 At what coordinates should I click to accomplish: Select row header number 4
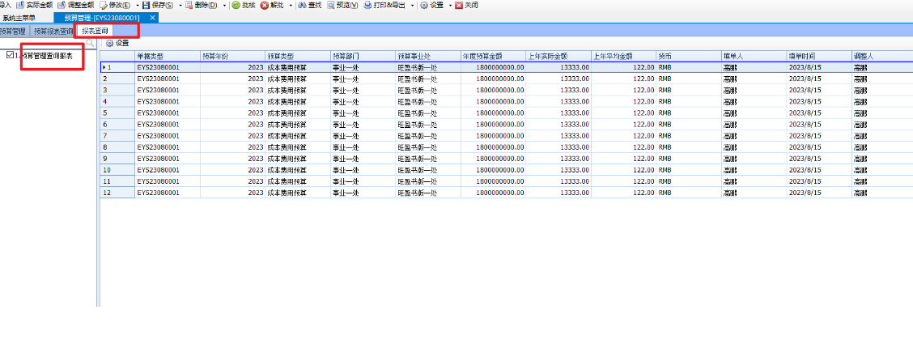[117, 102]
